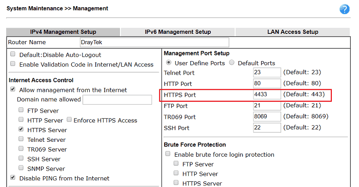Toggle Disable PING from the Internet
359x187 pixels.
[13, 178]
